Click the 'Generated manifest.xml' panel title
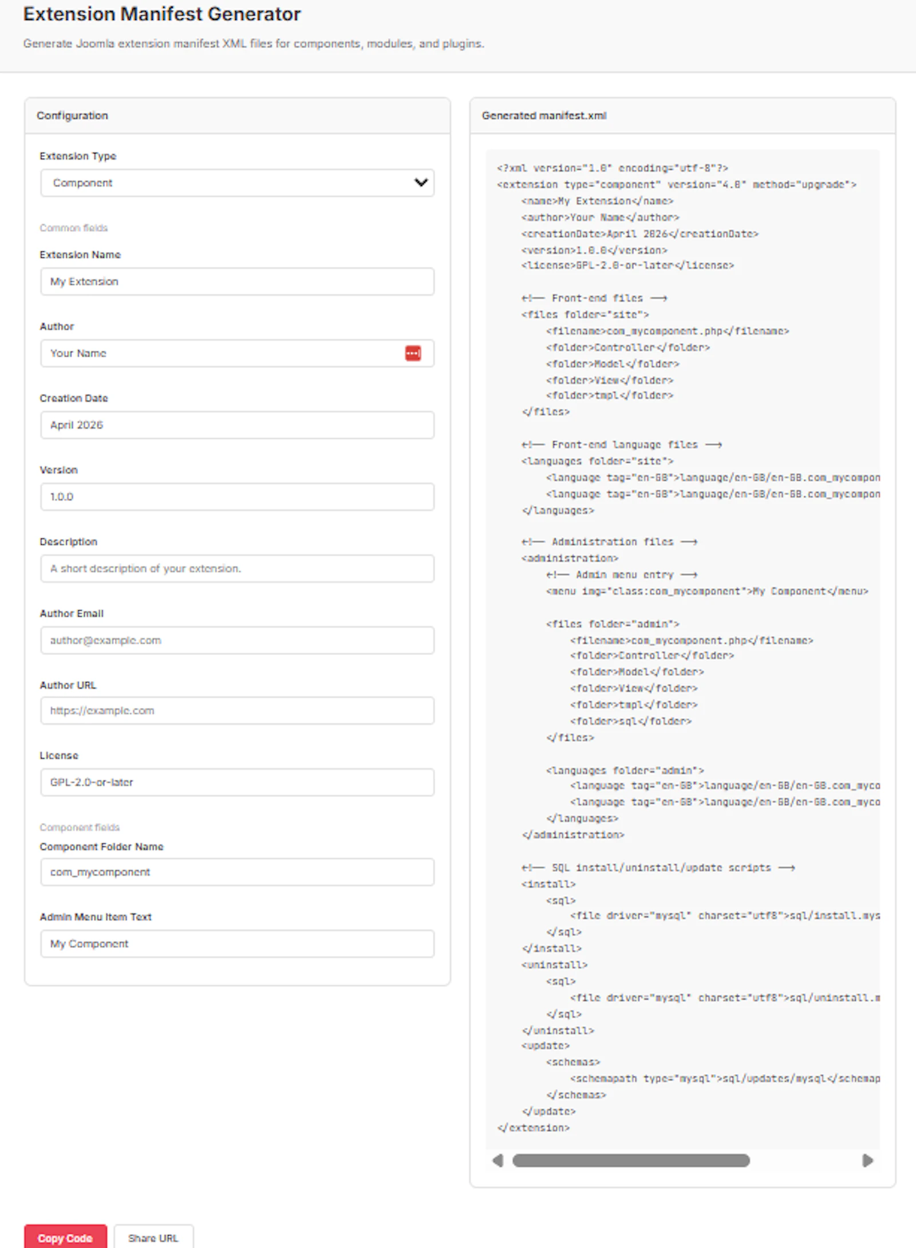This screenshot has height=1248, width=916. (544, 116)
